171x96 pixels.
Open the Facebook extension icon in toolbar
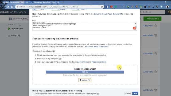(x=107, y=7)
